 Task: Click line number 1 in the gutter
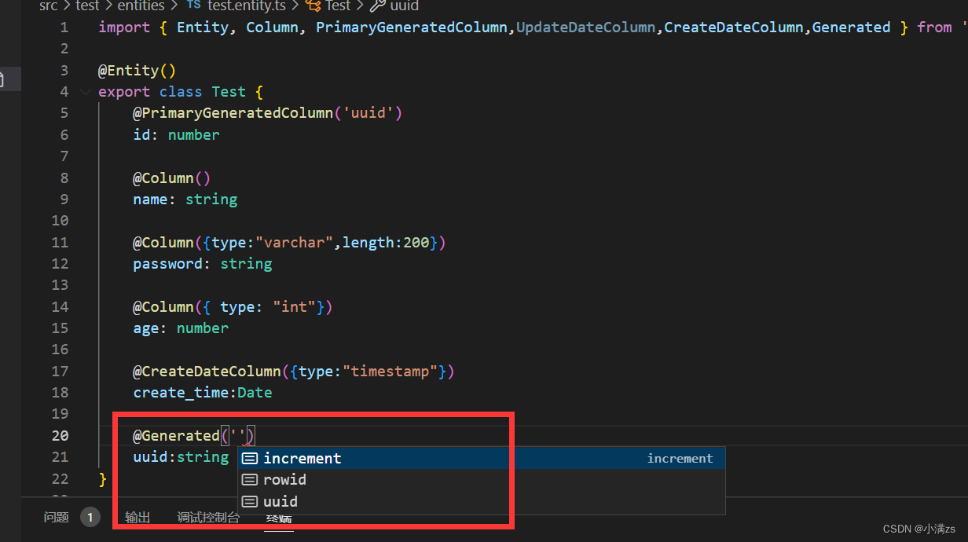(x=64, y=27)
